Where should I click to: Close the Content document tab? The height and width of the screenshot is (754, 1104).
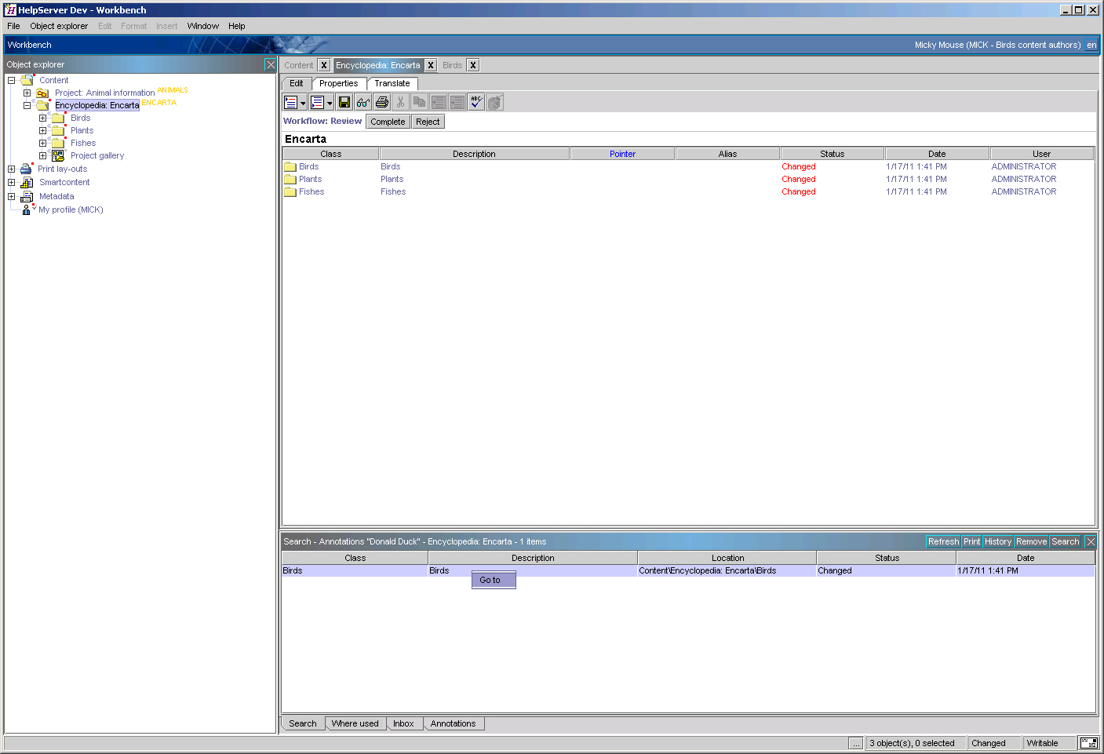[323, 65]
